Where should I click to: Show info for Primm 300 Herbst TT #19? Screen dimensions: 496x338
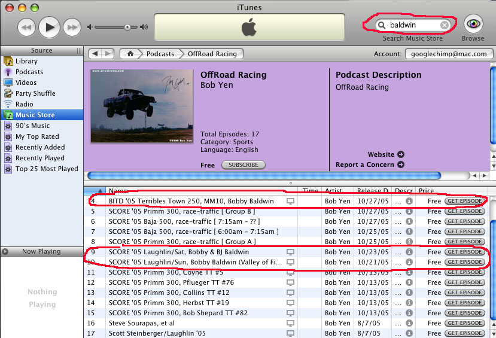point(409,303)
